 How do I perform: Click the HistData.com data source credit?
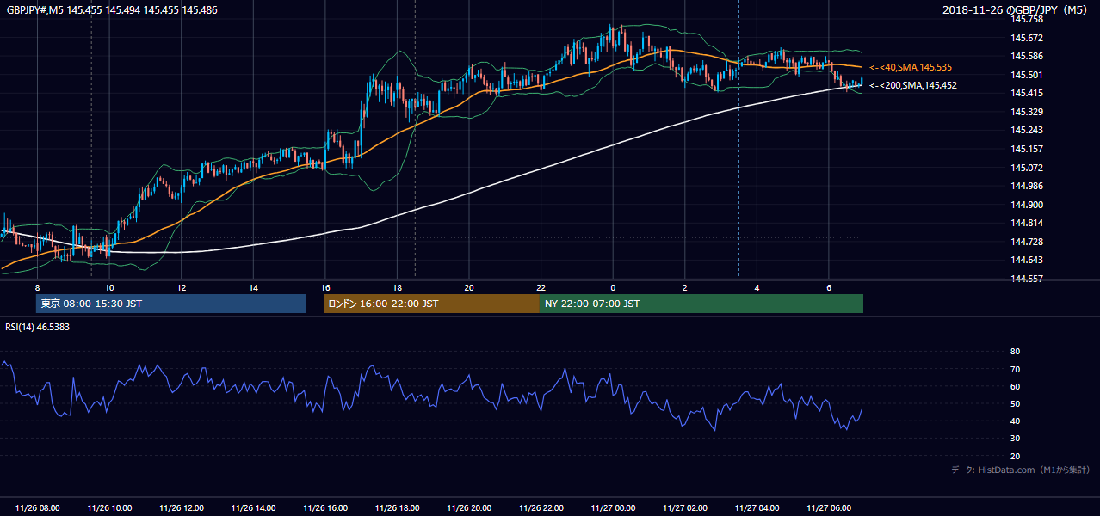(x=1021, y=470)
